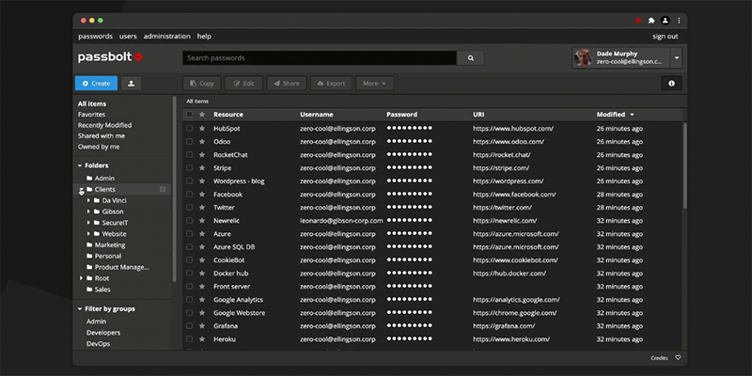
Task: Open the Admin folder
Action: coord(104,179)
